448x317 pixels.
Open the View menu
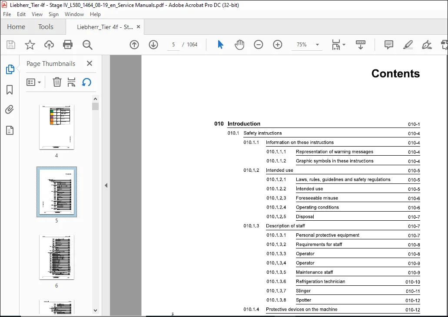[x=37, y=14]
